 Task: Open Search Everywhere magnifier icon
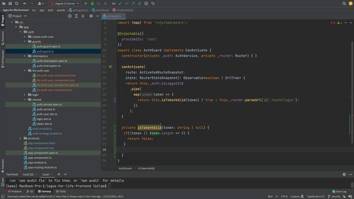pos(344,4)
